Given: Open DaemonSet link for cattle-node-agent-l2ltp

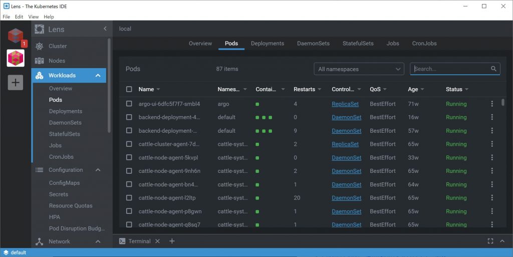Looking at the screenshot, I should coord(347,198).
